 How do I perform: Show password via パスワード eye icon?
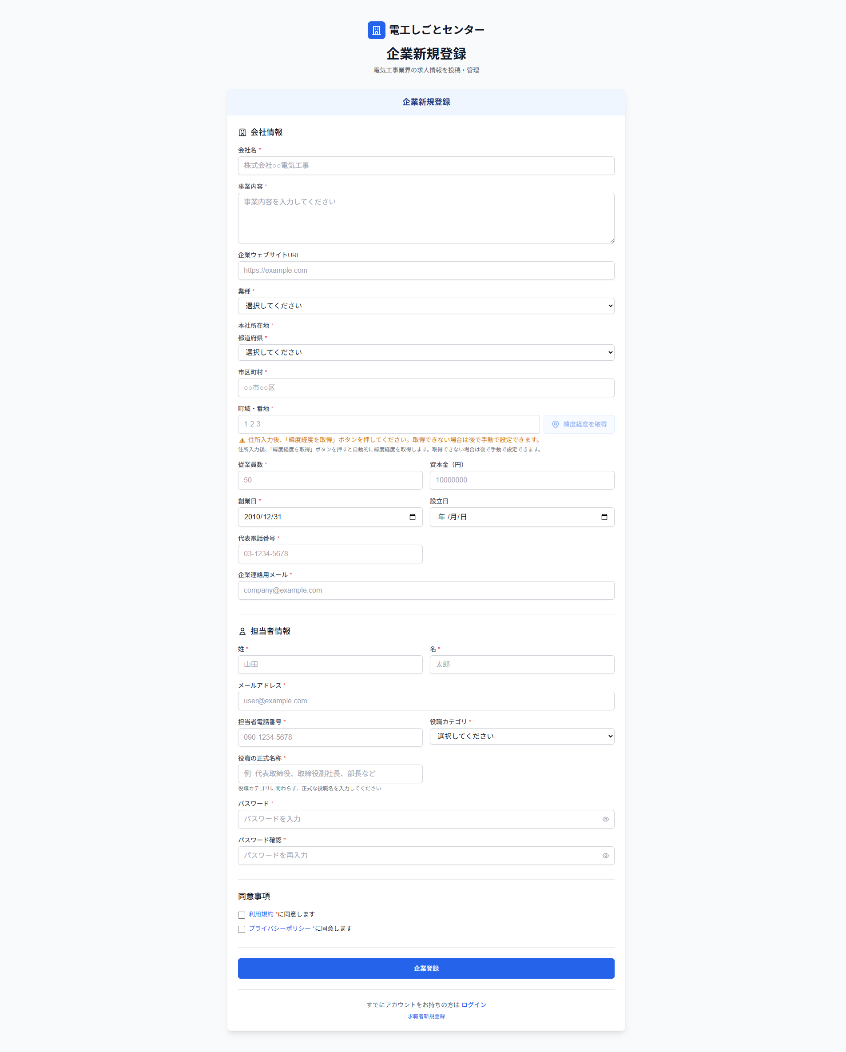click(x=605, y=819)
